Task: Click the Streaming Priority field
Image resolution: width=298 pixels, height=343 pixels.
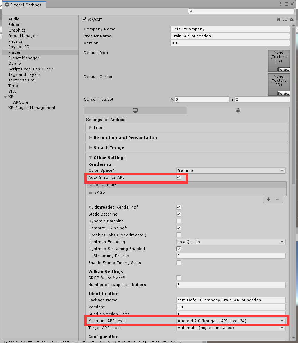Action: click(231, 256)
